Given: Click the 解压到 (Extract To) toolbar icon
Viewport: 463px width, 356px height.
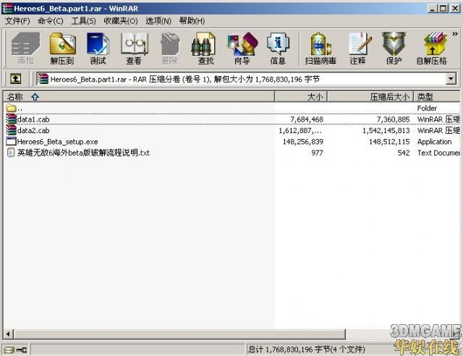Looking at the screenshot, I should pos(62,48).
